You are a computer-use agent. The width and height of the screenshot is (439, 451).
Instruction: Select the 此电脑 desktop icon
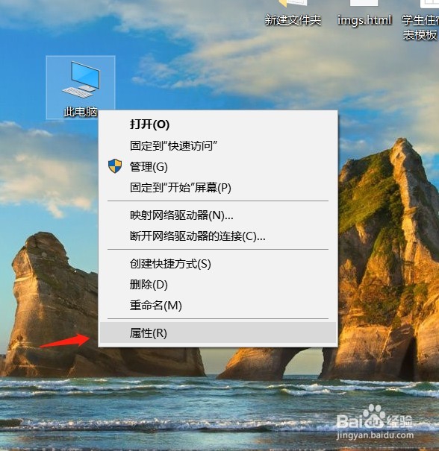(81, 87)
